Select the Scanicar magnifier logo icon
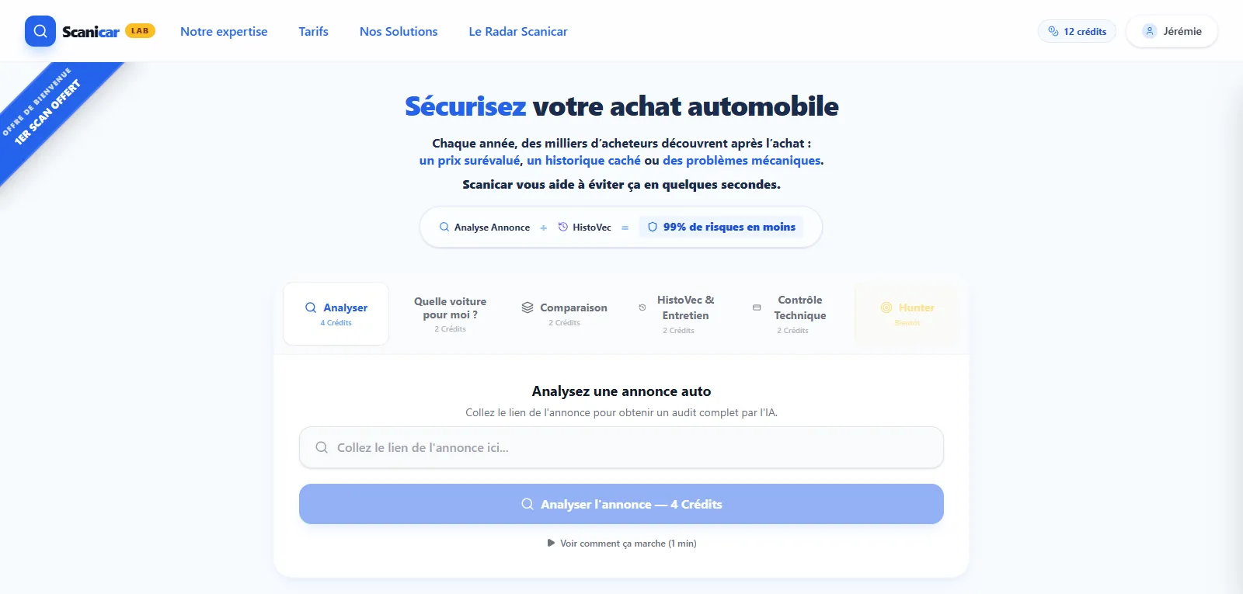The image size is (1243, 594). (x=40, y=31)
